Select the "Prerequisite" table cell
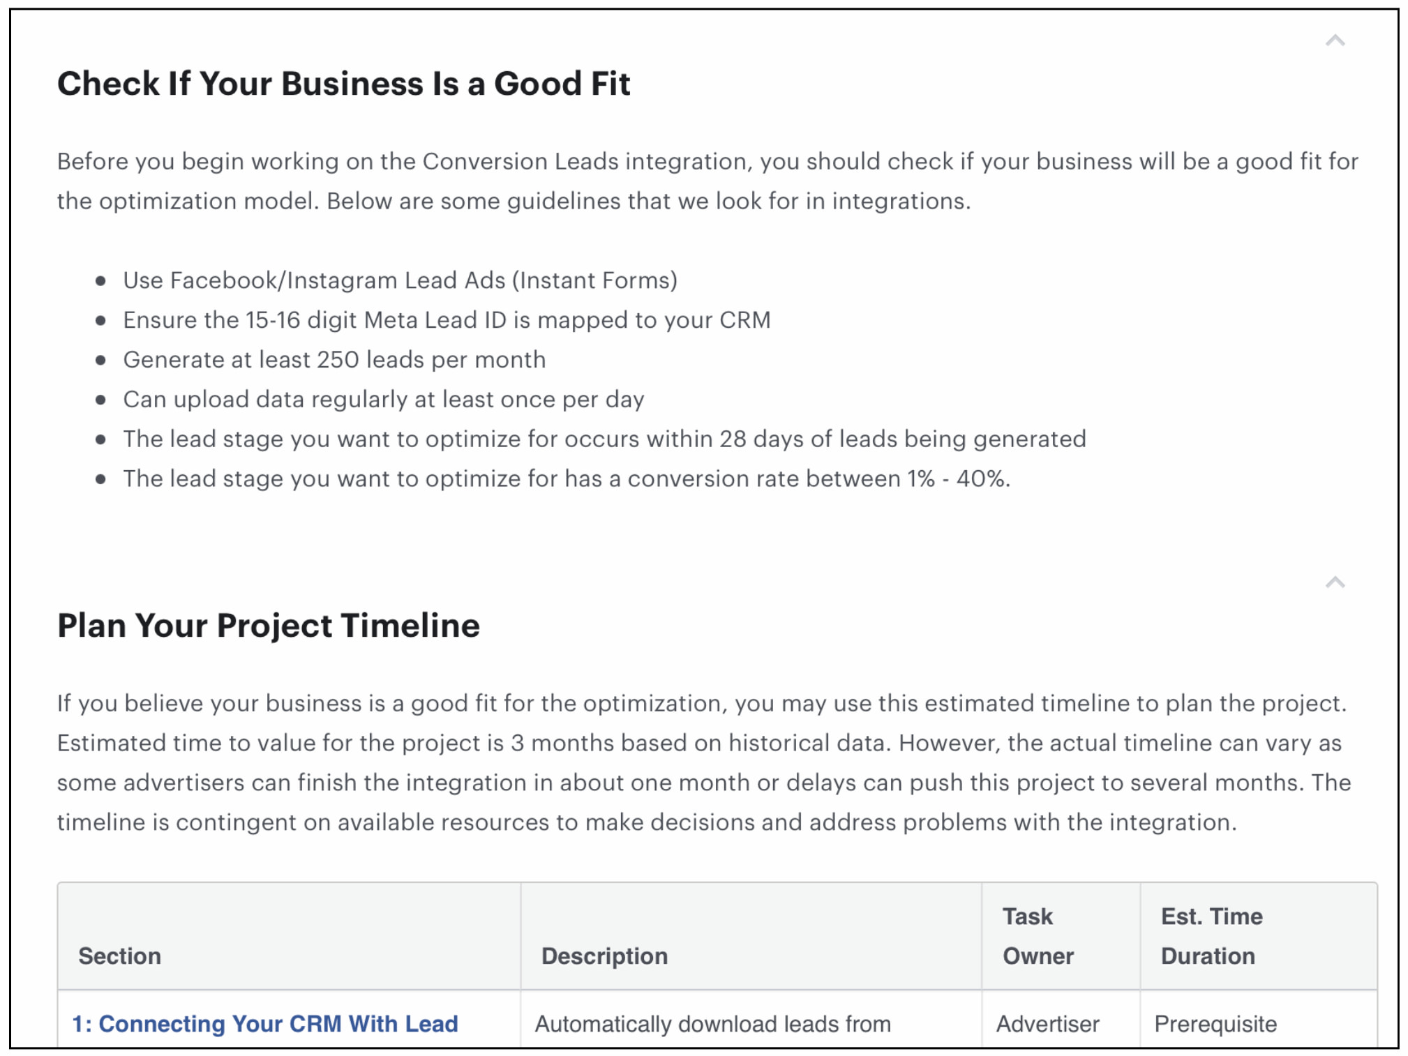Screen dimensions: 1408x1056 coord(1215,1023)
